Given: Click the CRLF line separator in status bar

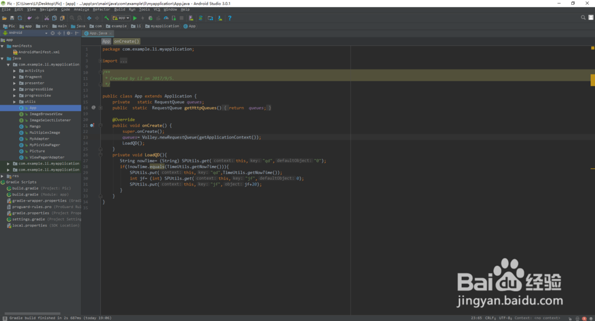Looking at the screenshot, I should coord(490,318).
